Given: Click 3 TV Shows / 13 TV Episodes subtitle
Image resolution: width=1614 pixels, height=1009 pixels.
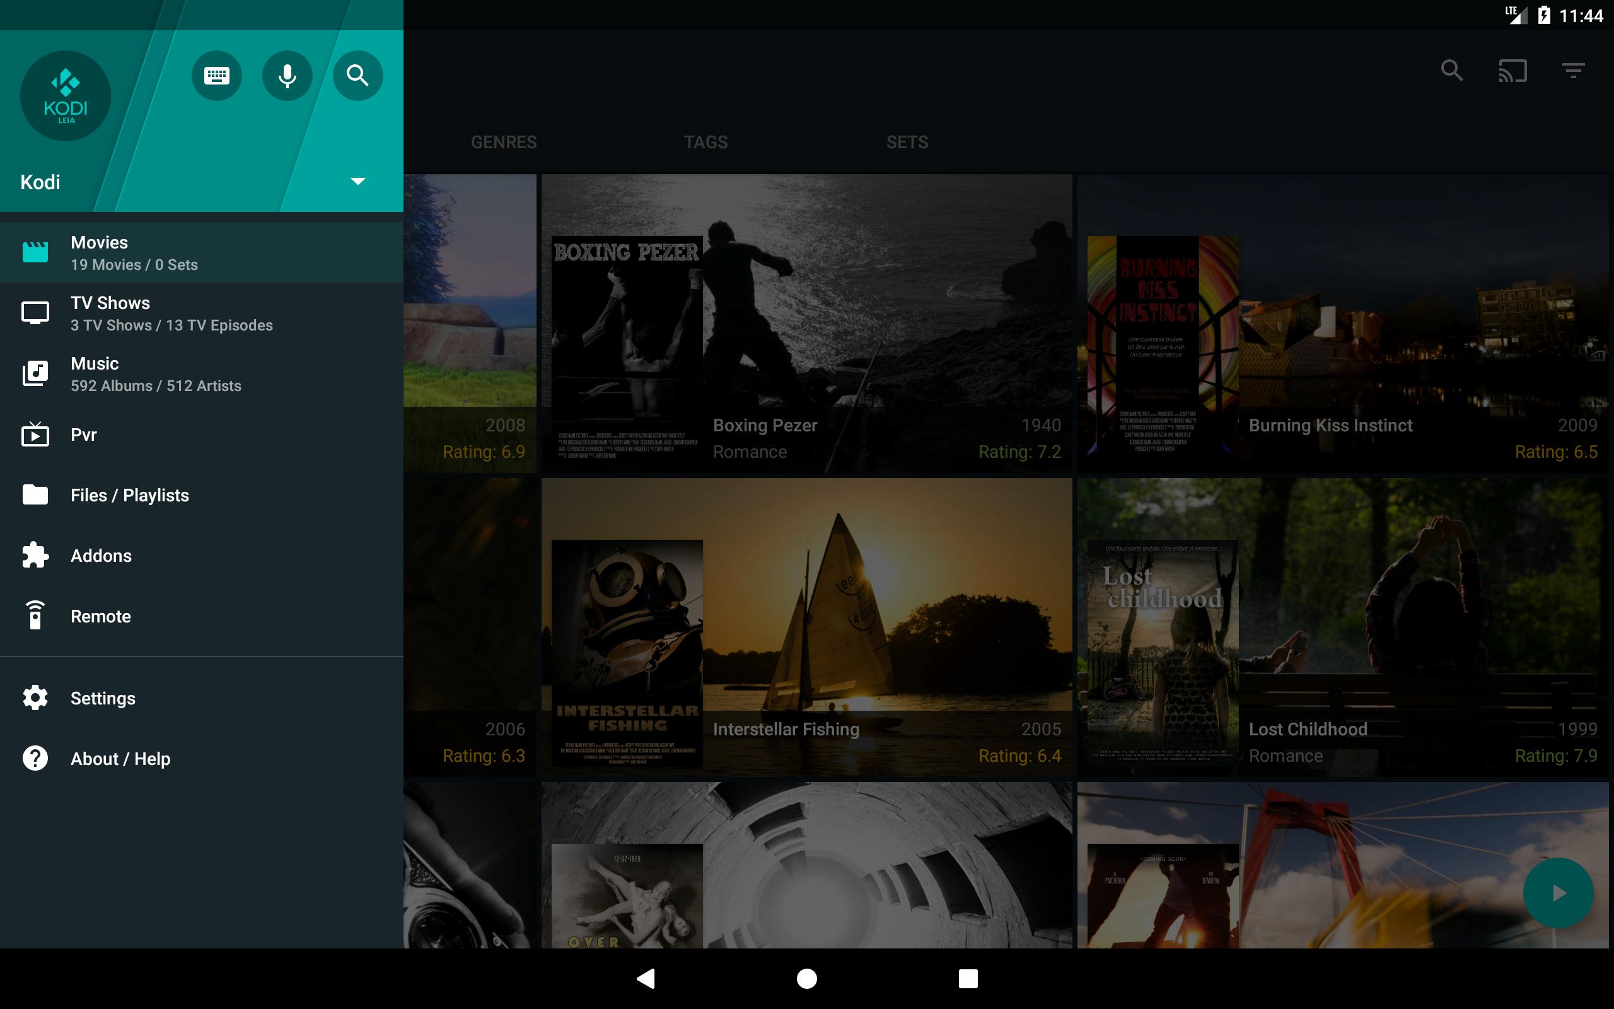Looking at the screenshot, I should point(171,325).
